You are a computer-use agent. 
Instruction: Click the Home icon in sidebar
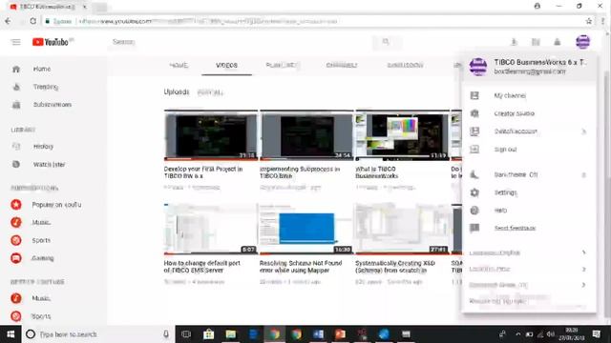click(x=16, y=70)
